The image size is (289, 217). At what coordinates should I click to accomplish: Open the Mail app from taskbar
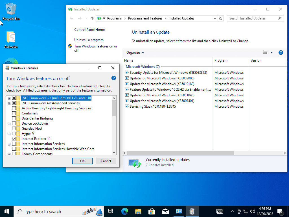(165, 211)
